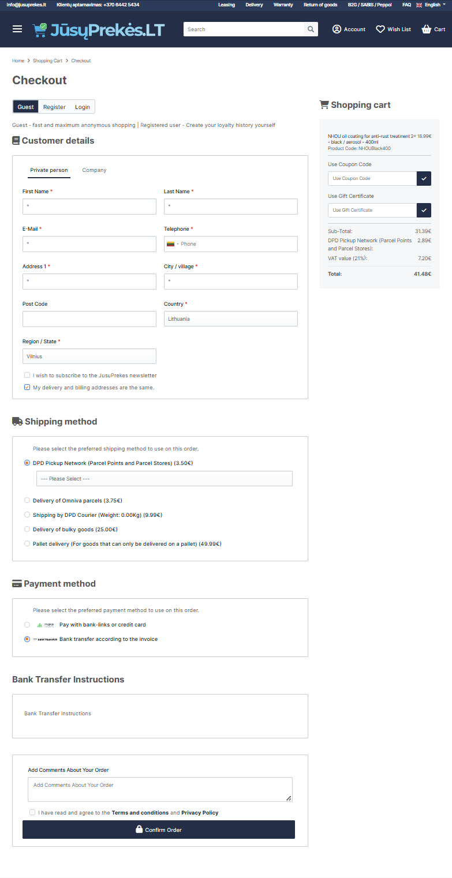Apply gift certificate checkmark button

[424, 210]
